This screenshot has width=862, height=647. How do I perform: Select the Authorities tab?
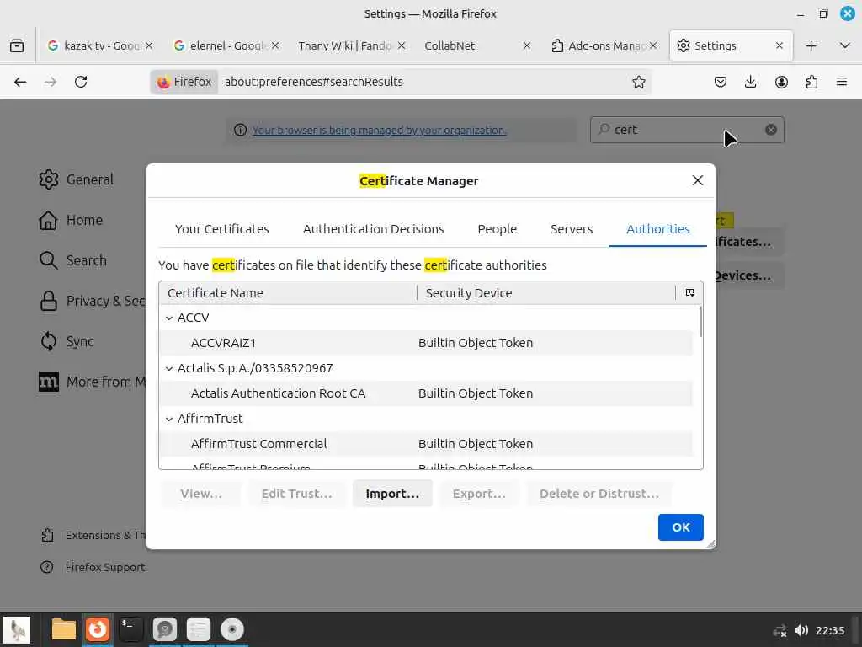pos(658,229)
